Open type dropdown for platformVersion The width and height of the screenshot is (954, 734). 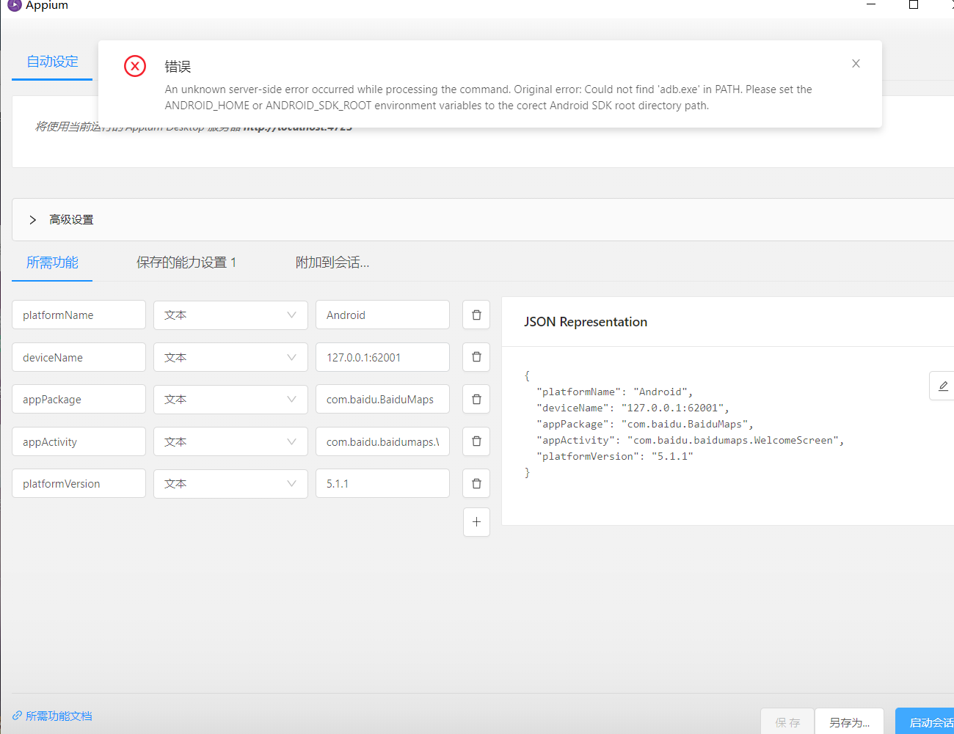(230, 483)
